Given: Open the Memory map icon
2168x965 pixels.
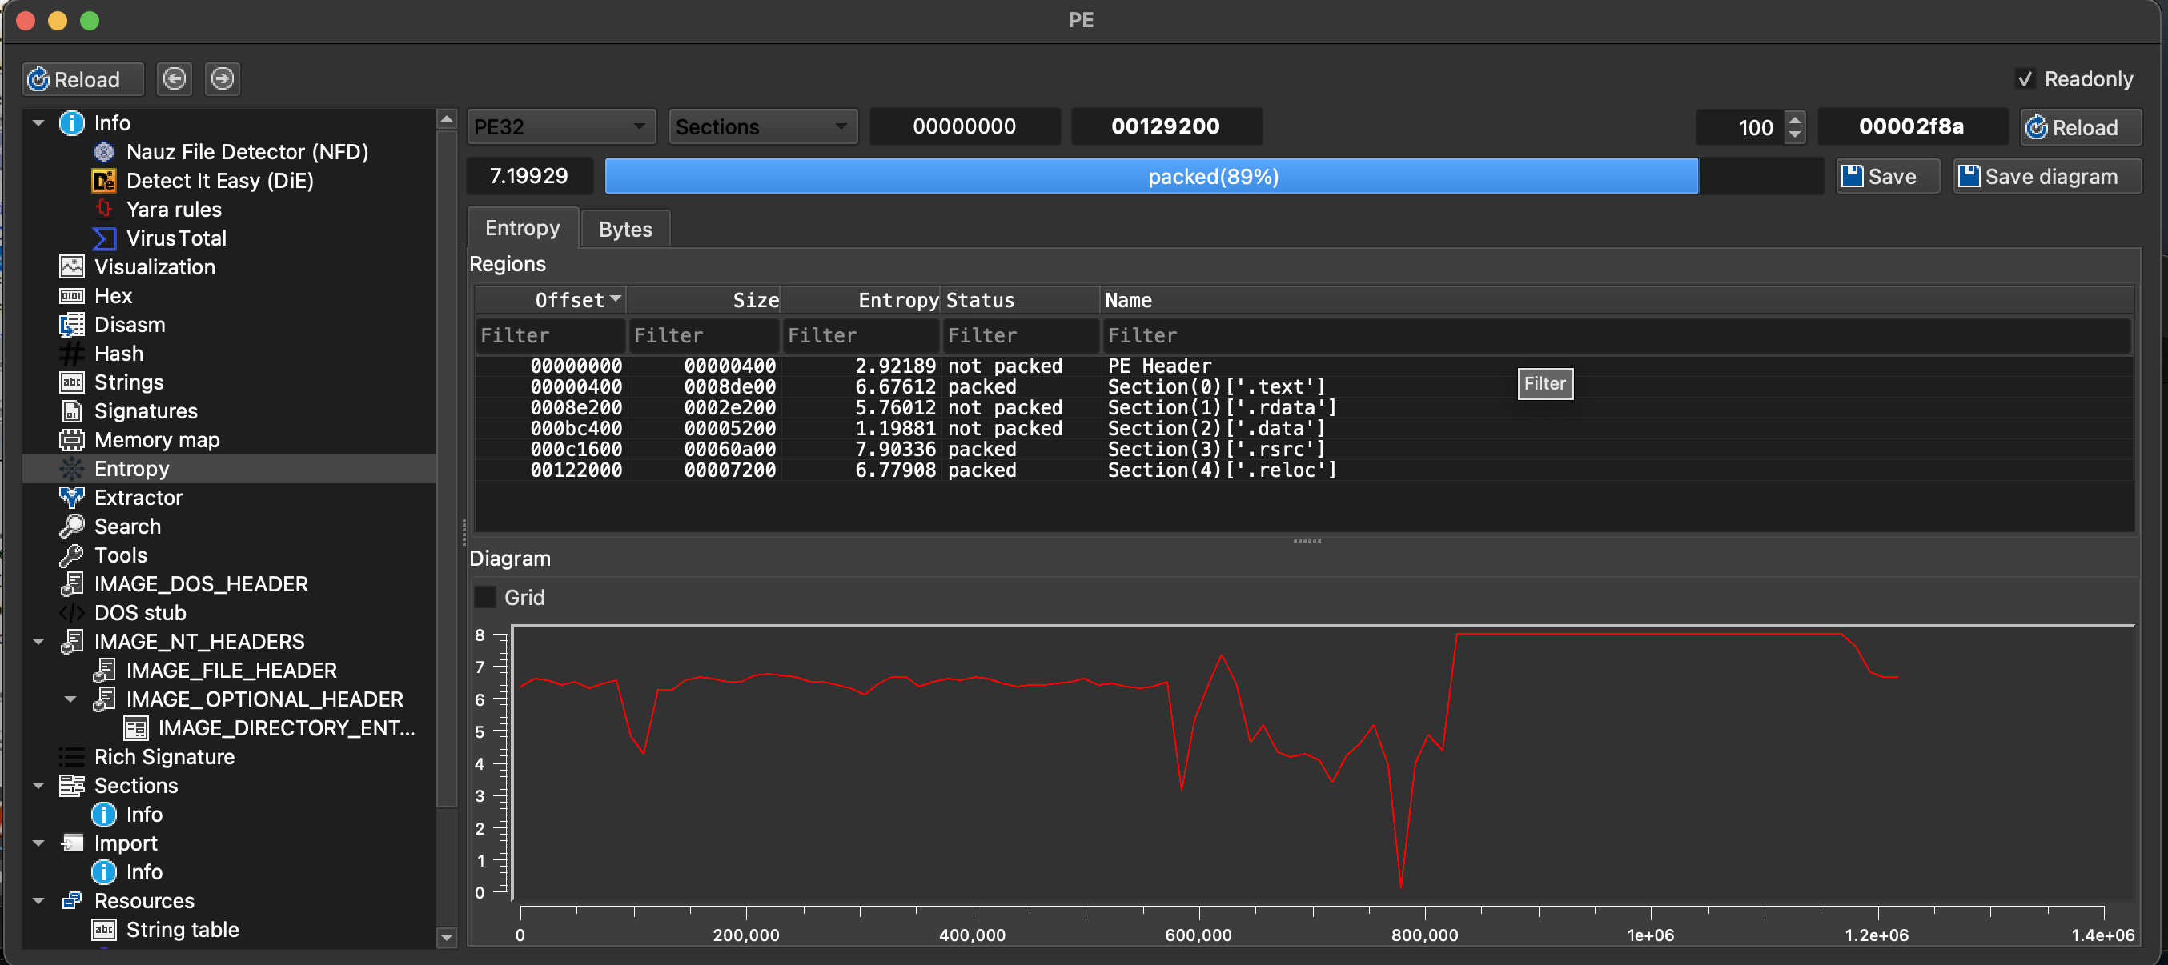Looking at the screenshot, I should (71, 440).
